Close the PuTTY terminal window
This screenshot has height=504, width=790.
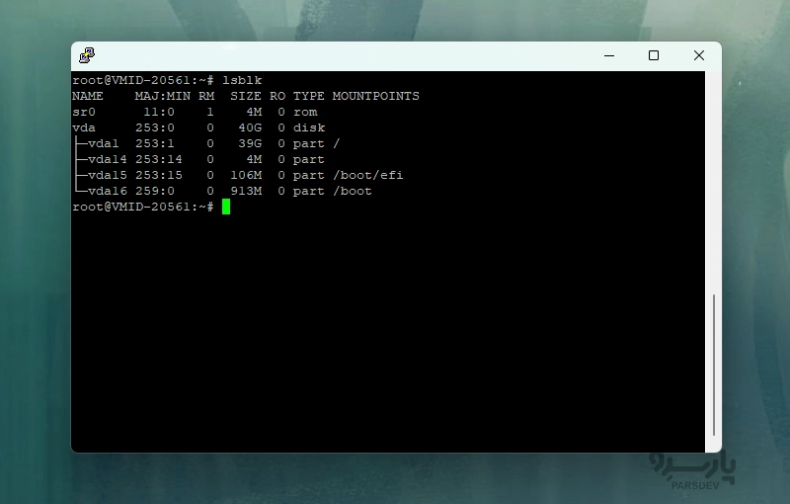[x=699, y=55]
